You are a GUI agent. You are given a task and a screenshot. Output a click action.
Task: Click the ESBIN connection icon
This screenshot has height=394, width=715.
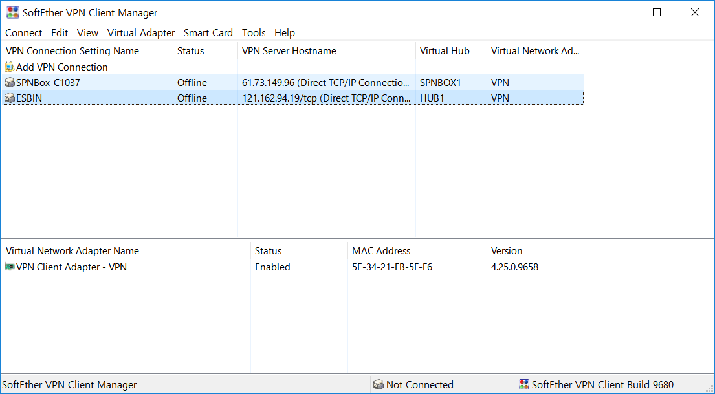[x=9, y=98]
